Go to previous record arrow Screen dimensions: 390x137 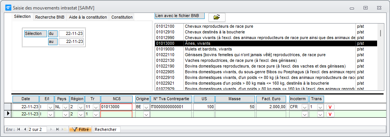(25, 129)
